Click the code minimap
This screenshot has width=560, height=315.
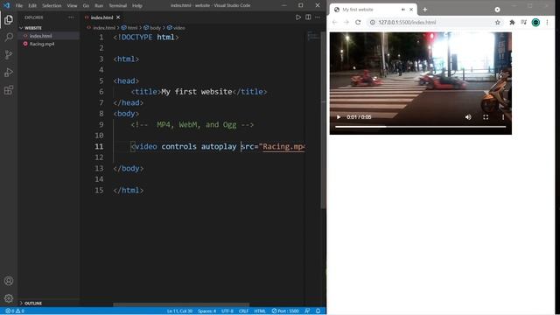pos(313,36)
